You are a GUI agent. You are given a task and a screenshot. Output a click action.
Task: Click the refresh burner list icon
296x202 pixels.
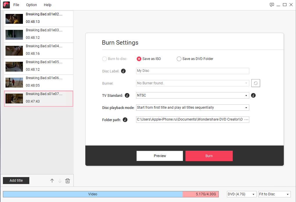[x=255, y=83]
